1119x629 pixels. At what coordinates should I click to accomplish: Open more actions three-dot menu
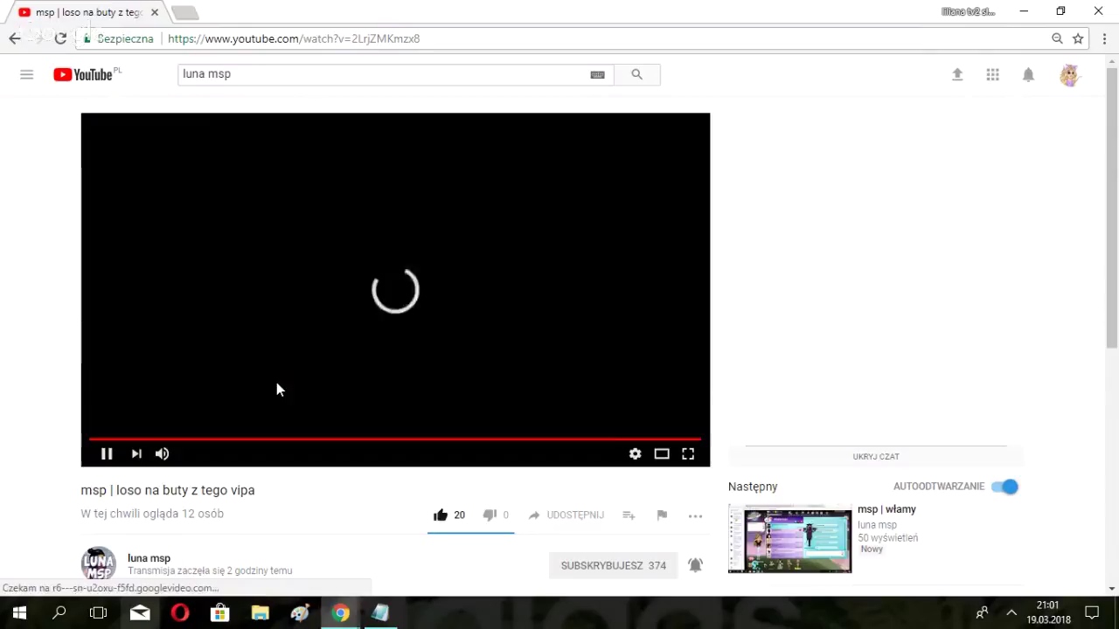pyautogui.click(x=695, y=515)
